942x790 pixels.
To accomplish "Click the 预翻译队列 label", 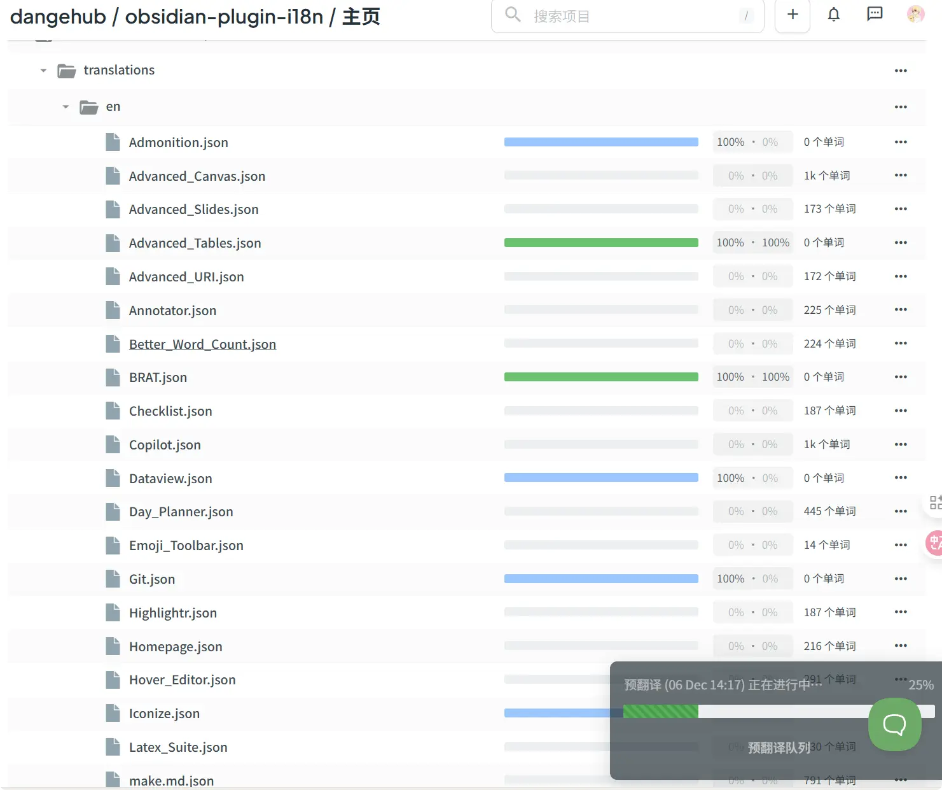I will (x=779, y=748).
